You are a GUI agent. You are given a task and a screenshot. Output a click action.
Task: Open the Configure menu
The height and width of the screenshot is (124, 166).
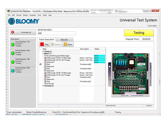coord(33,15)
